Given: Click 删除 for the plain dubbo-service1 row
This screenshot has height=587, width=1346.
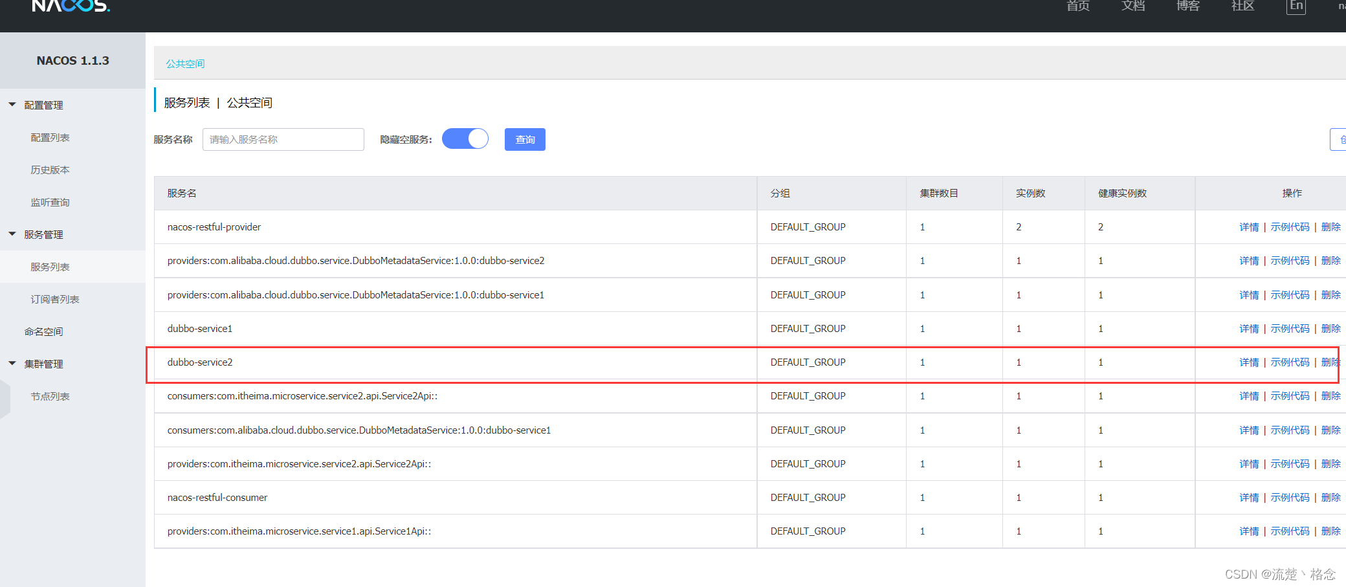Looking at the screenshot, I should point(1331,329).
